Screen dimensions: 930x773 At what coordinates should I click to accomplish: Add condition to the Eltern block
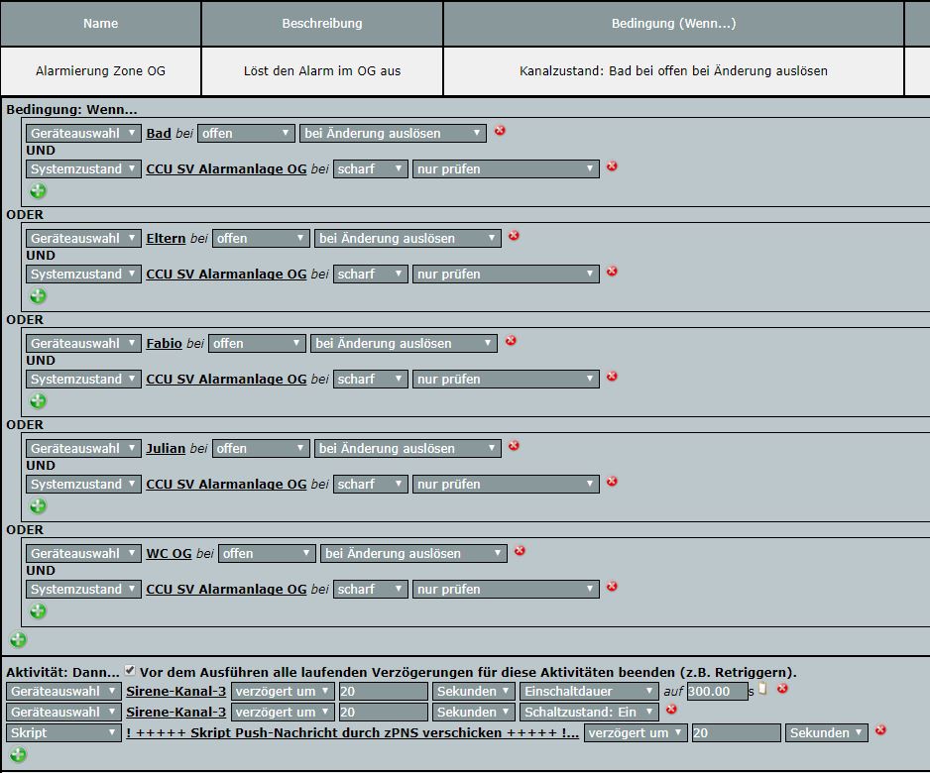[x=38, y=295]
